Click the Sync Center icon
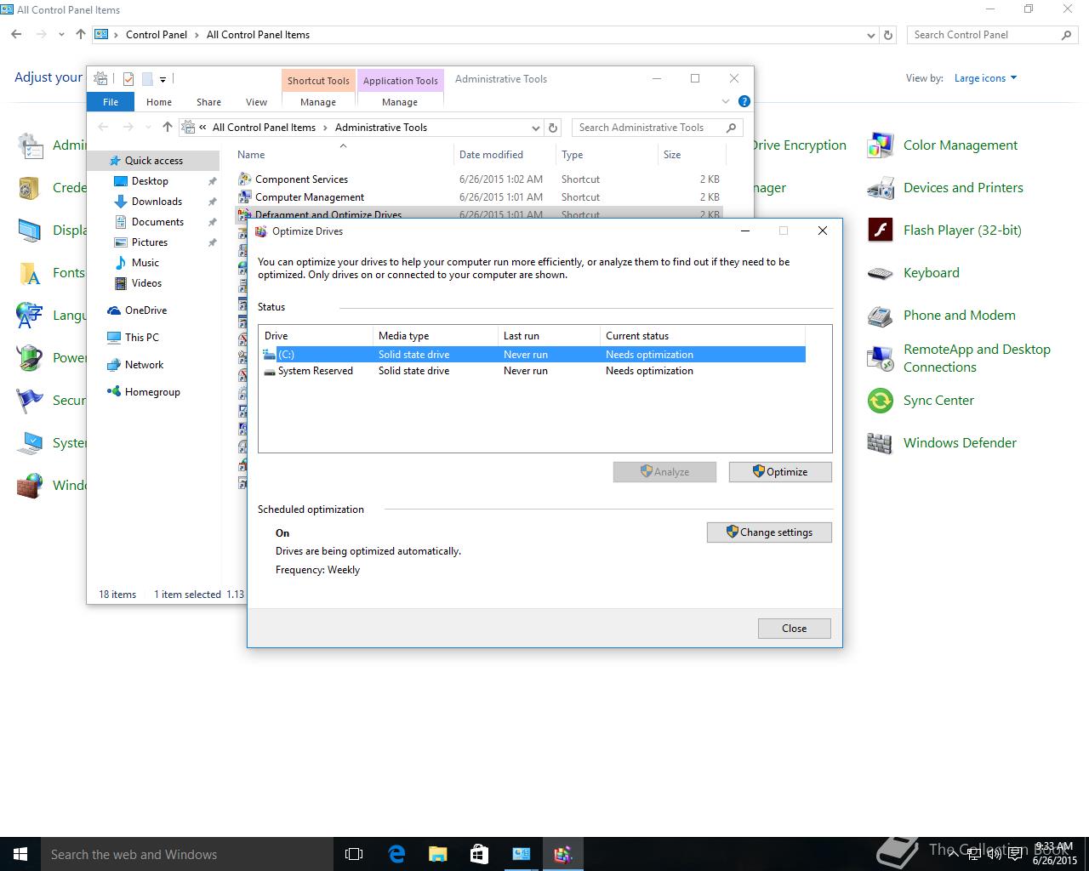Viewport: 1089px width, 871px height. pyautogui.click(x=880, y=401)
